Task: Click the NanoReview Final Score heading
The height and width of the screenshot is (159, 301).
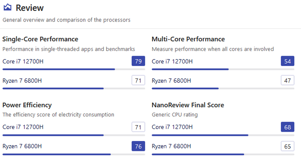Action: coord(188,105)
